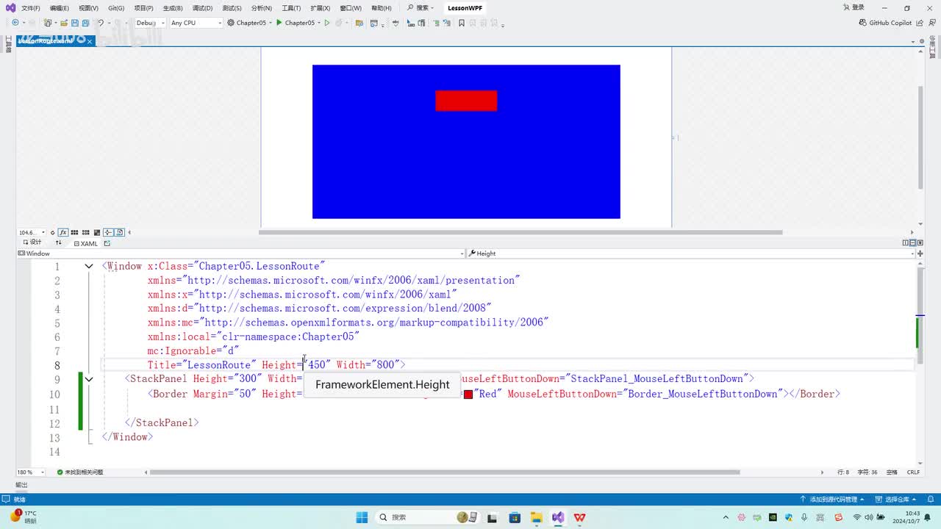Click the horizontal split pane icon
Viewport: 941px width, 529px height.
[x=912, y=243]
